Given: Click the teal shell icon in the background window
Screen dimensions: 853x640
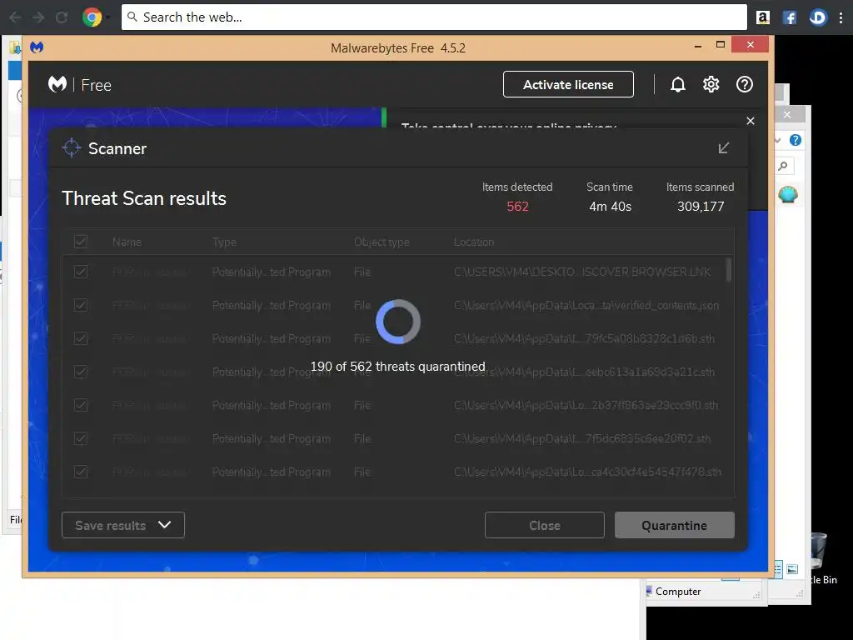Looking at the screenshot, I should pos(788,194).
